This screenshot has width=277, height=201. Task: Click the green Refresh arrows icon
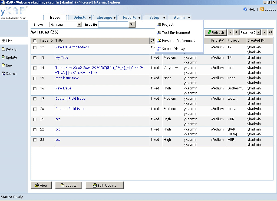(210, 32)
